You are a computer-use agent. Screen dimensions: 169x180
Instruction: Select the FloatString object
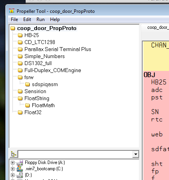click(x=37, y=98)
